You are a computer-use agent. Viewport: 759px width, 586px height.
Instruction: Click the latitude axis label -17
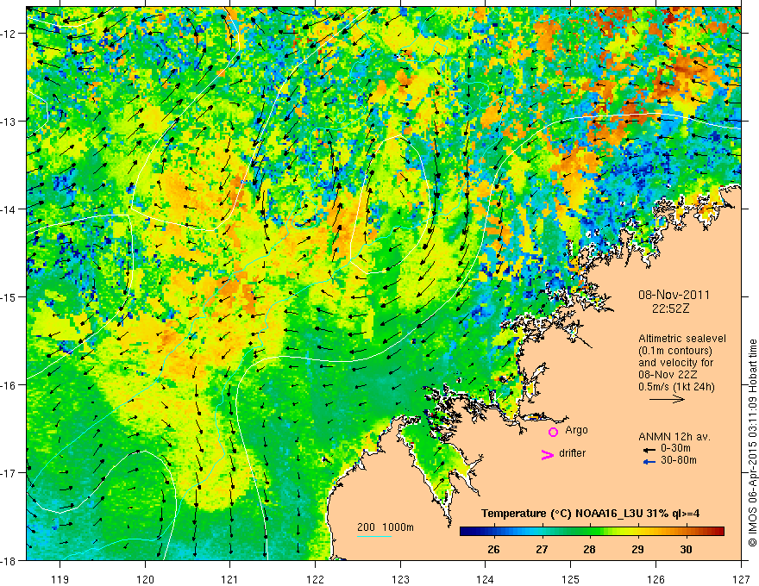(x=9, y=472)
